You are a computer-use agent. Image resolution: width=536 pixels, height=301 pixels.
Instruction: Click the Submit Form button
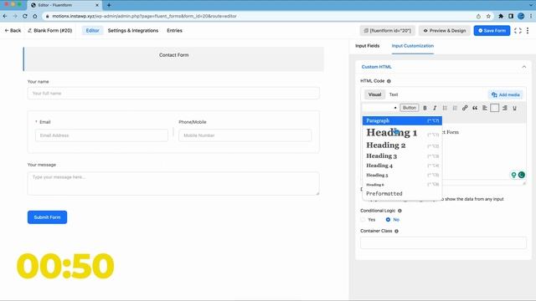tap(47, 217)
